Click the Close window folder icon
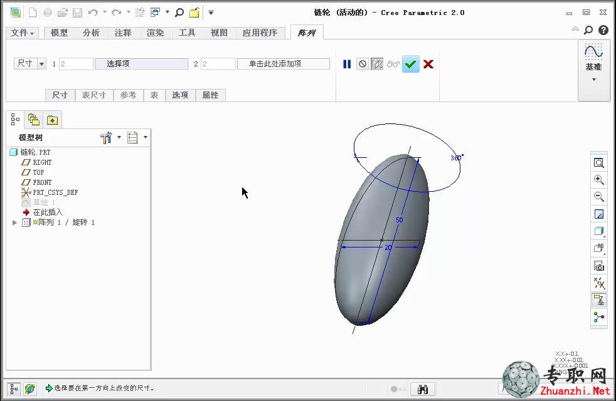The image size is (616, 401). pos(194,13)
